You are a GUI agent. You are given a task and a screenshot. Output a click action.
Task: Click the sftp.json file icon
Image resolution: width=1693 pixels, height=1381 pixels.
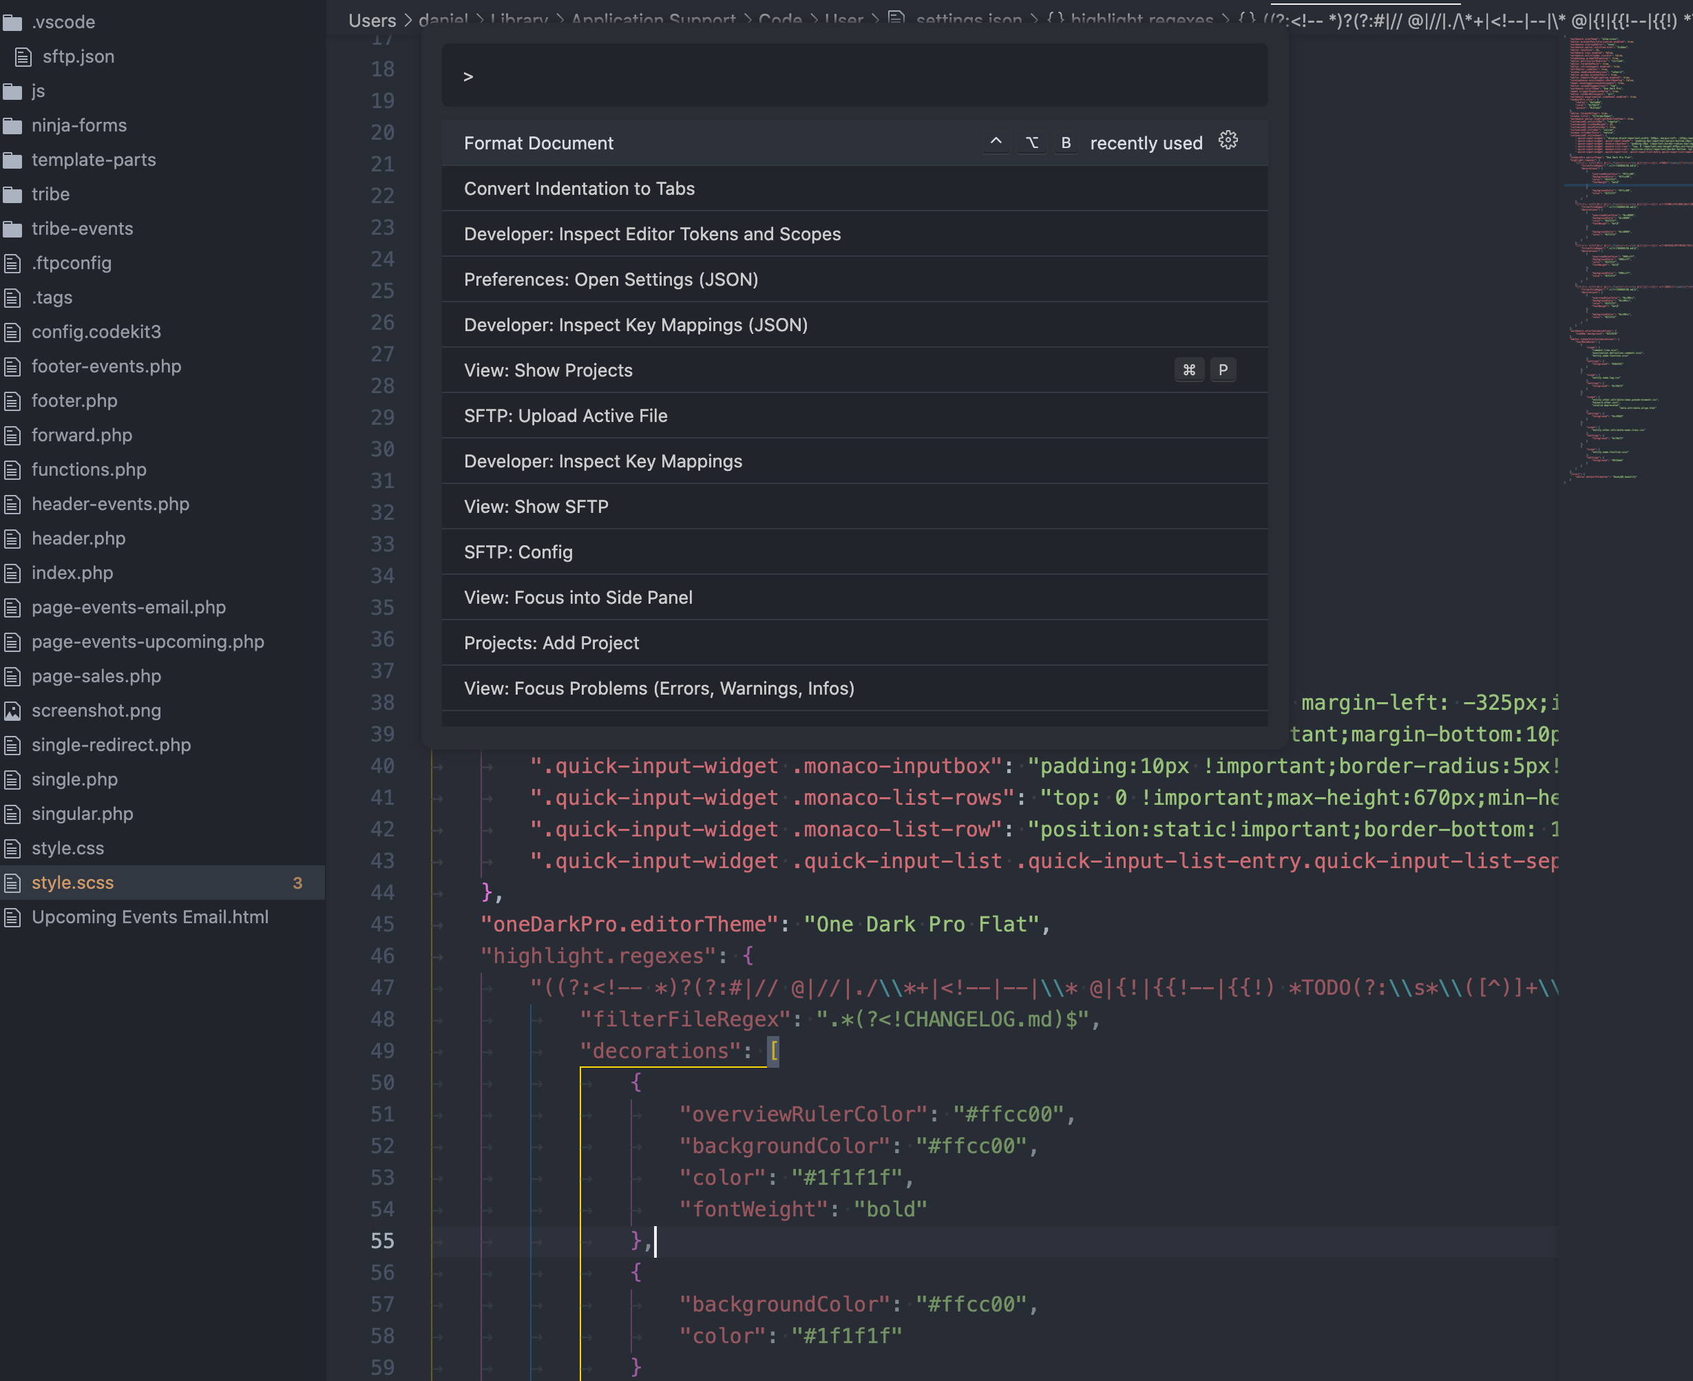pos(24,56)
